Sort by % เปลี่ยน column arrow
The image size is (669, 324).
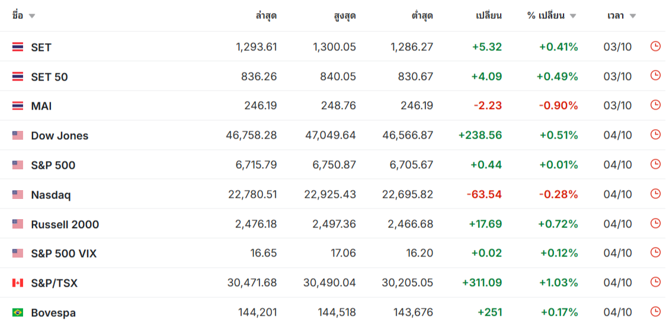pyautogui.click(x=572, y=16)
